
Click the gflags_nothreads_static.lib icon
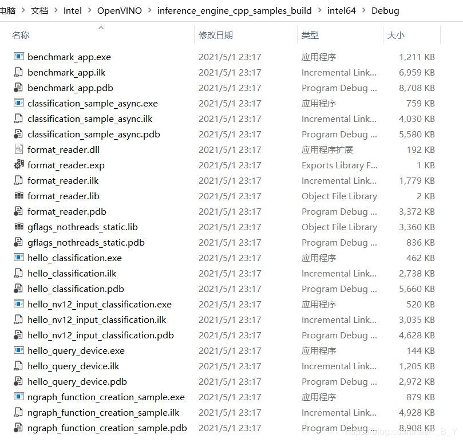(x=19, y=226)
